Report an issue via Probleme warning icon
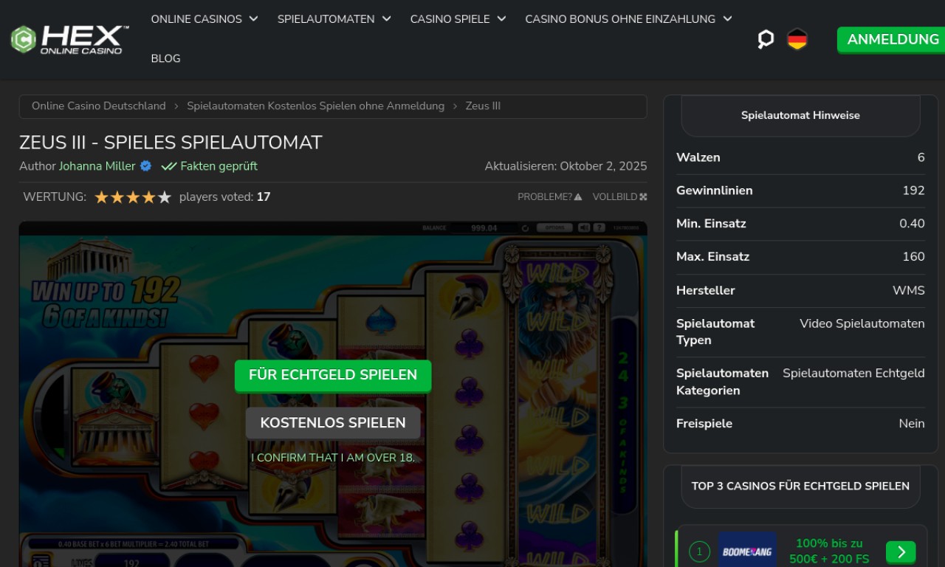This screenshot has height=567, width=945. 578,197
